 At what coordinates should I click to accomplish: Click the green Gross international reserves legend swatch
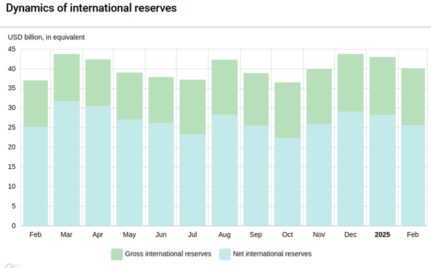(x=117, y=254)
